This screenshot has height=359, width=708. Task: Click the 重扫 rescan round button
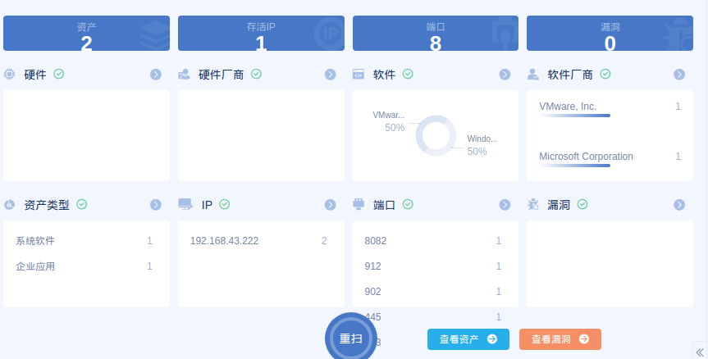tap(351, 338)
